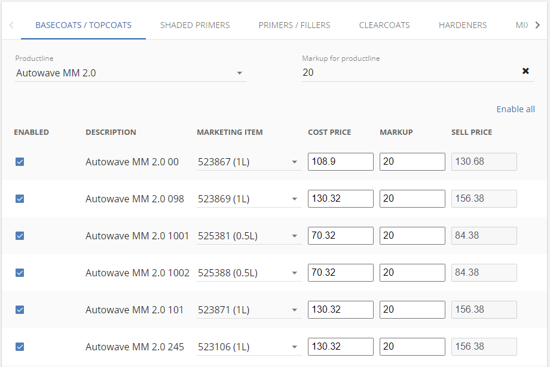Disable Autowave MM 2.0 245 checkbox
The width and height of the screenshot is (550, 367).
[20, 347]
